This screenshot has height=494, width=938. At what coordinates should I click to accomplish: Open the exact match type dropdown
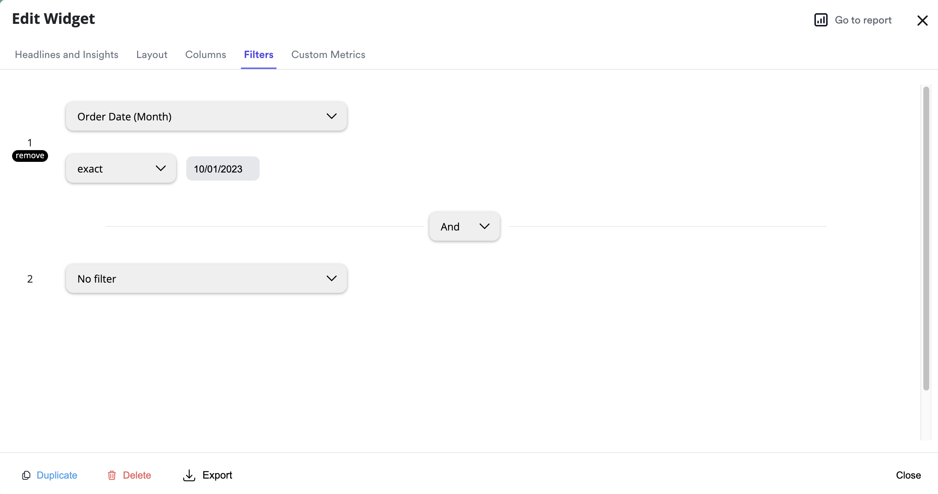121,168
